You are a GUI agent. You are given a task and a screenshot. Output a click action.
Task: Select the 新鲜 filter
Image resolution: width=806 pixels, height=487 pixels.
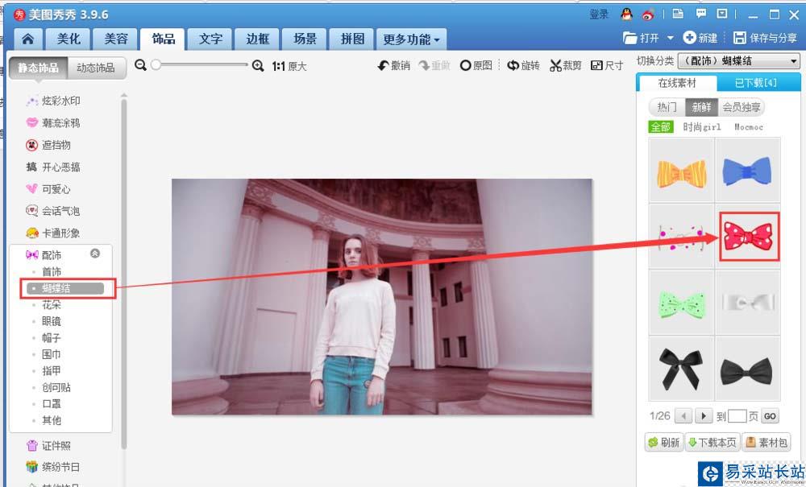[x=701, y=107]
